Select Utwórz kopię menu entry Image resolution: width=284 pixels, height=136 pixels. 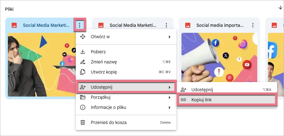[x=126, y=72]
